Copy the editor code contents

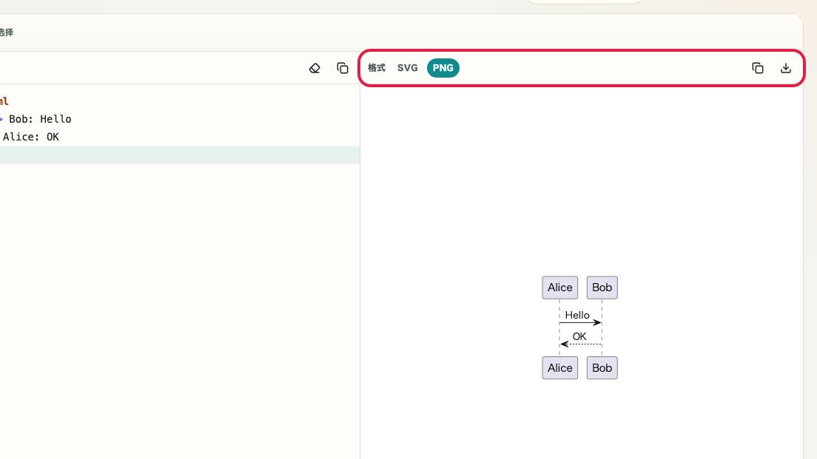343,68
